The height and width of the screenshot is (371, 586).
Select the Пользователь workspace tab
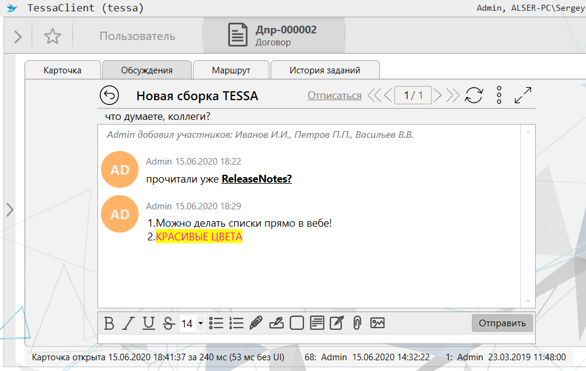[x=137, y=36]
